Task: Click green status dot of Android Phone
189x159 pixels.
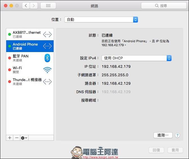Action: (10, 46)
